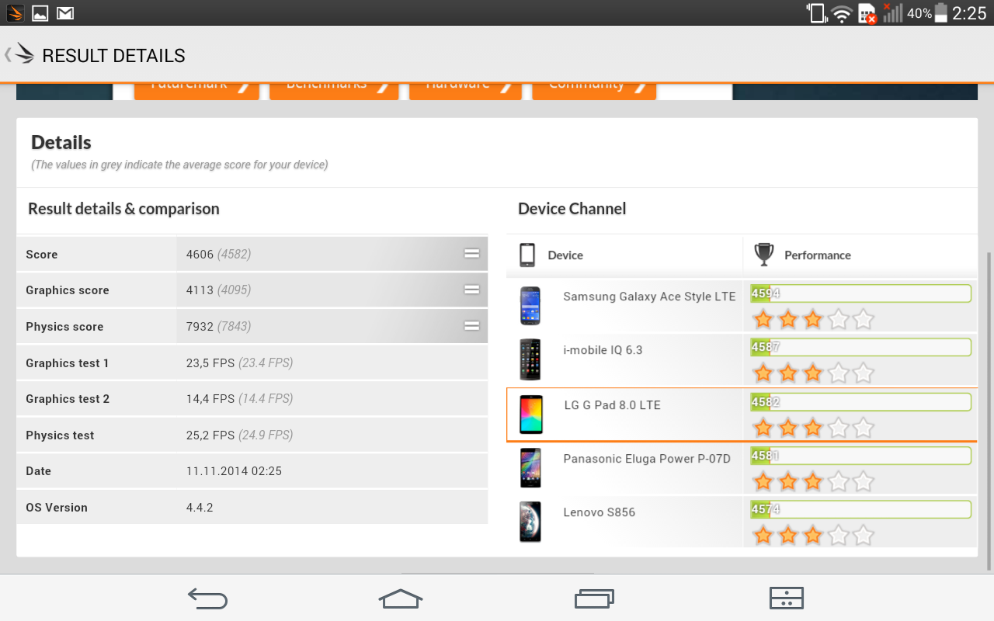Click the phone icon in Device header
This screenshot has height=621, width=994.
click(x=527, y=255)
